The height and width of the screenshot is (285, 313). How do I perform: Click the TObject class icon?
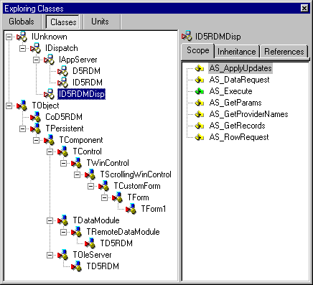coord(22,106)
